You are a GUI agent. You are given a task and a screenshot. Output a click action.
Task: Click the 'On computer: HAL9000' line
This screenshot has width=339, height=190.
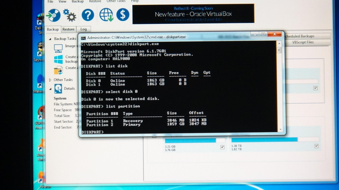(105, 59)
